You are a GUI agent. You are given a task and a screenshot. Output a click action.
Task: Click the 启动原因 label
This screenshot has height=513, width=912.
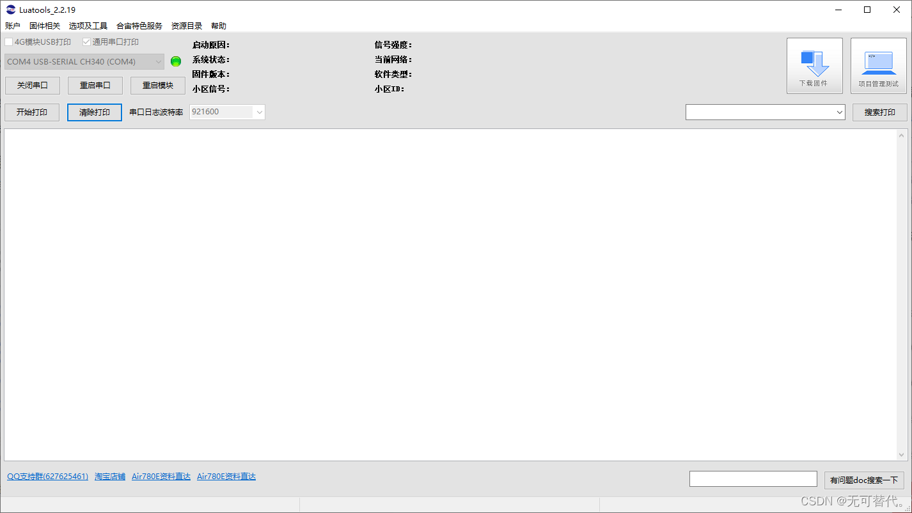211,45
